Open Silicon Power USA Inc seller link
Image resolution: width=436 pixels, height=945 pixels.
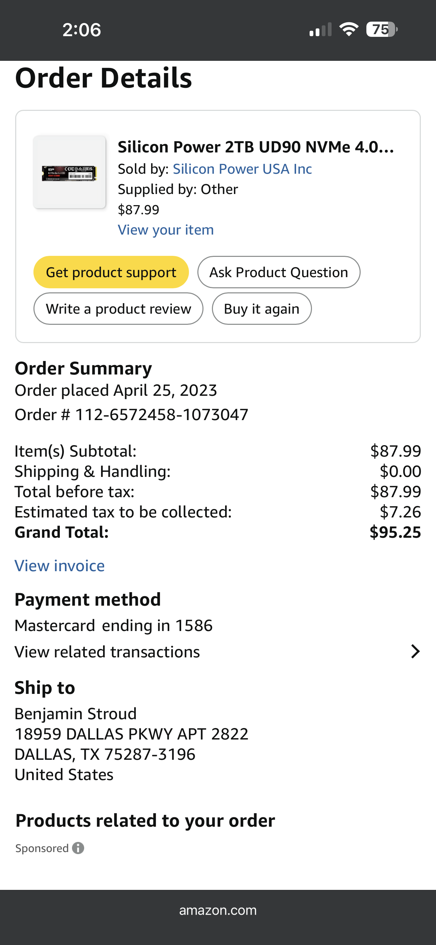[242, 169]
